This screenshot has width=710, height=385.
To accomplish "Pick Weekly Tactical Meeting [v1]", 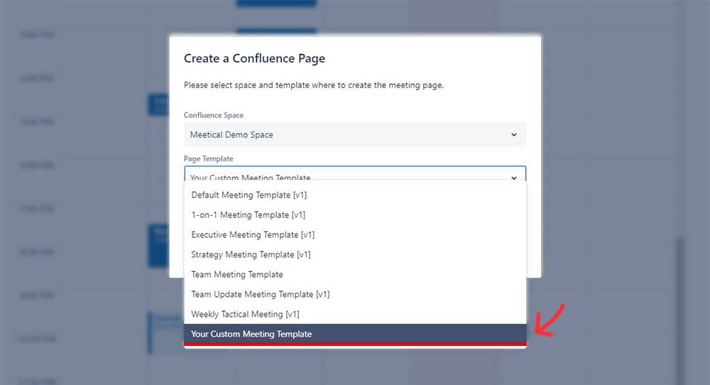I will click(355, 315).
